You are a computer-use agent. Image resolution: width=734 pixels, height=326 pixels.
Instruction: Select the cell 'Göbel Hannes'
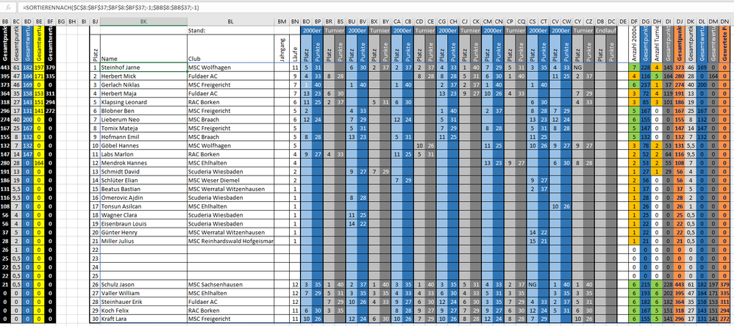pos(143,145)
